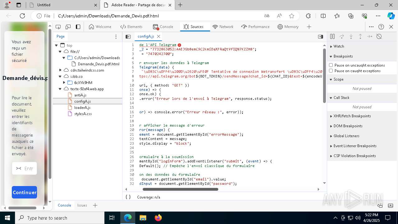Toggle the DevTools sidebar panel icon
The image size is (398, 224).
coord(78,27)
